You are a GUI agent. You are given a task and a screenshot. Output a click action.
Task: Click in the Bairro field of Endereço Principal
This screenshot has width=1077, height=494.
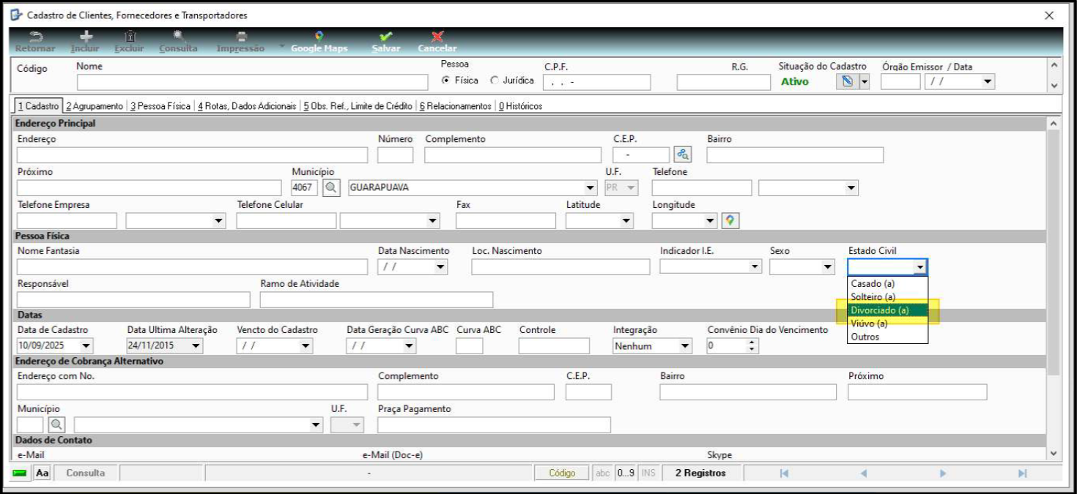tap(795, 155)
